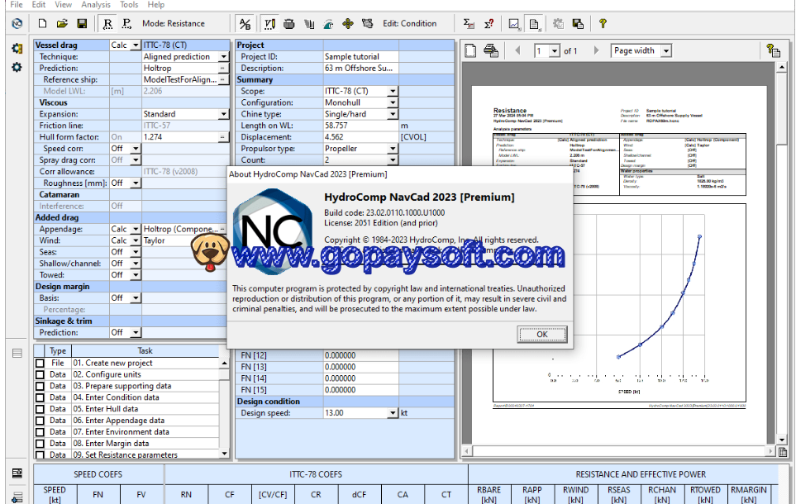Check the '05. Enter Hull data' box
796x504 pixels.
41,409
